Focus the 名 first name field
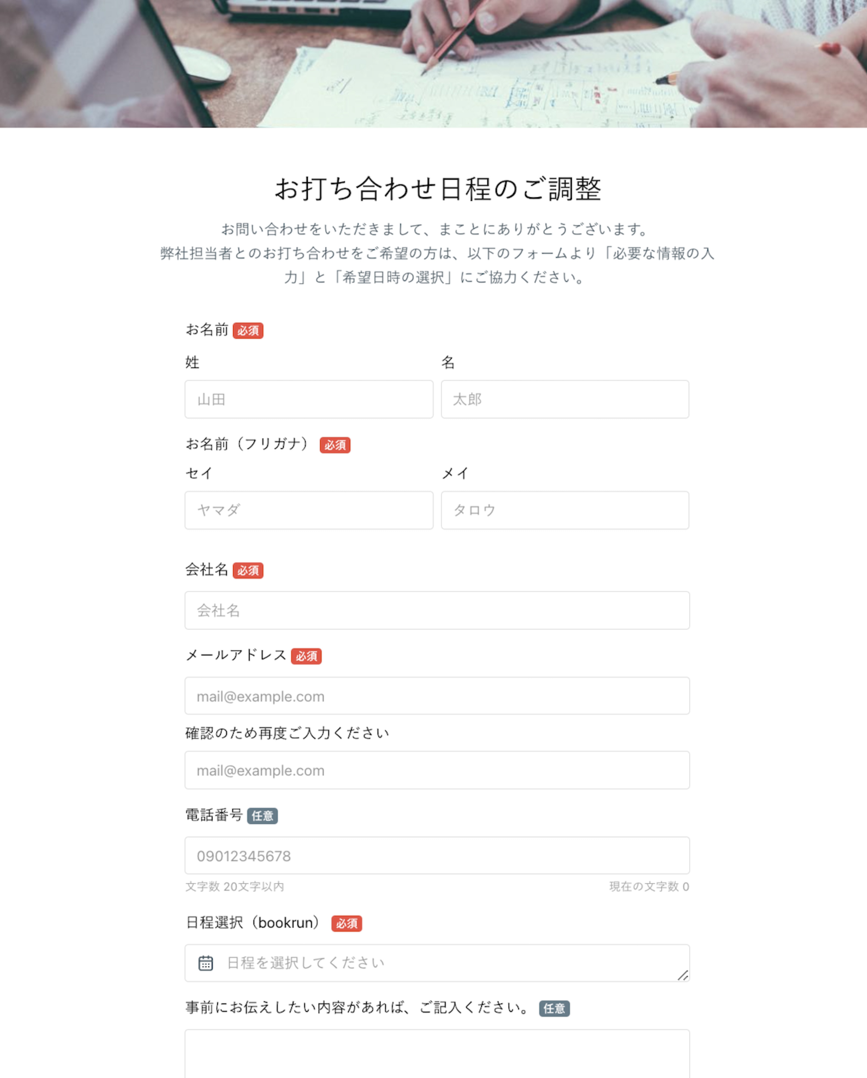The height and width of the screenshot is (1078, 867). [565, 399]
